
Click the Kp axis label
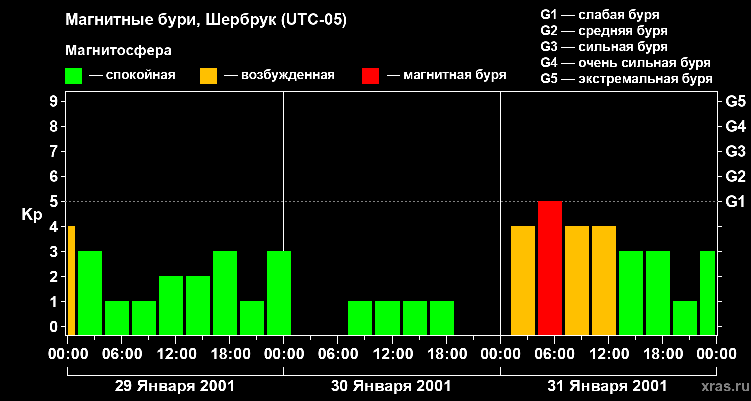(32, 215)
